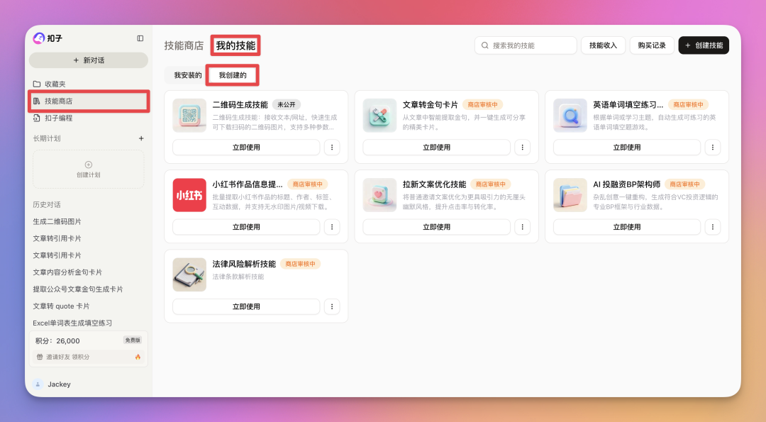The width and height of the screenshot is (766, 422).
Task: Click the 未公开 status badge
Action: pyautogui.click(x=287, y=104)
